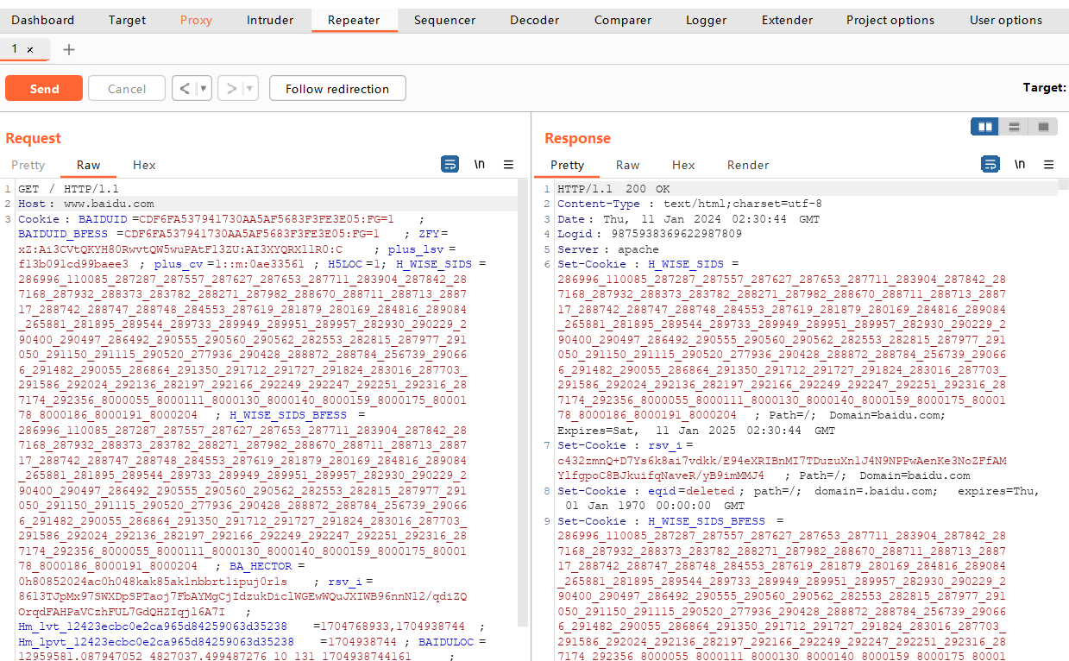Add a new Repeater tab with plus

point(69,49)
